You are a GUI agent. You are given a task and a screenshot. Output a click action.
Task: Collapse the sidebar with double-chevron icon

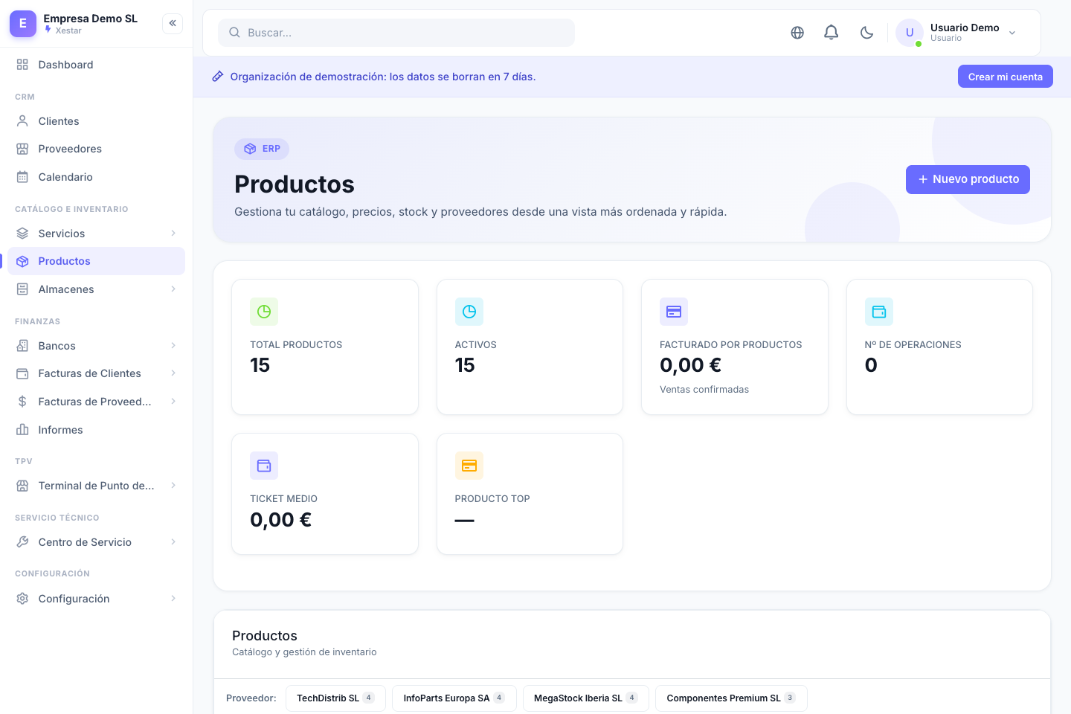coord(173,24)
